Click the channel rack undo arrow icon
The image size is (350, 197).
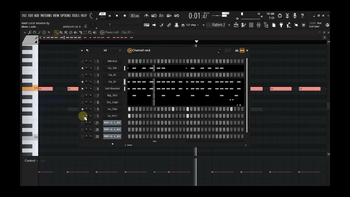click(87, 50)
